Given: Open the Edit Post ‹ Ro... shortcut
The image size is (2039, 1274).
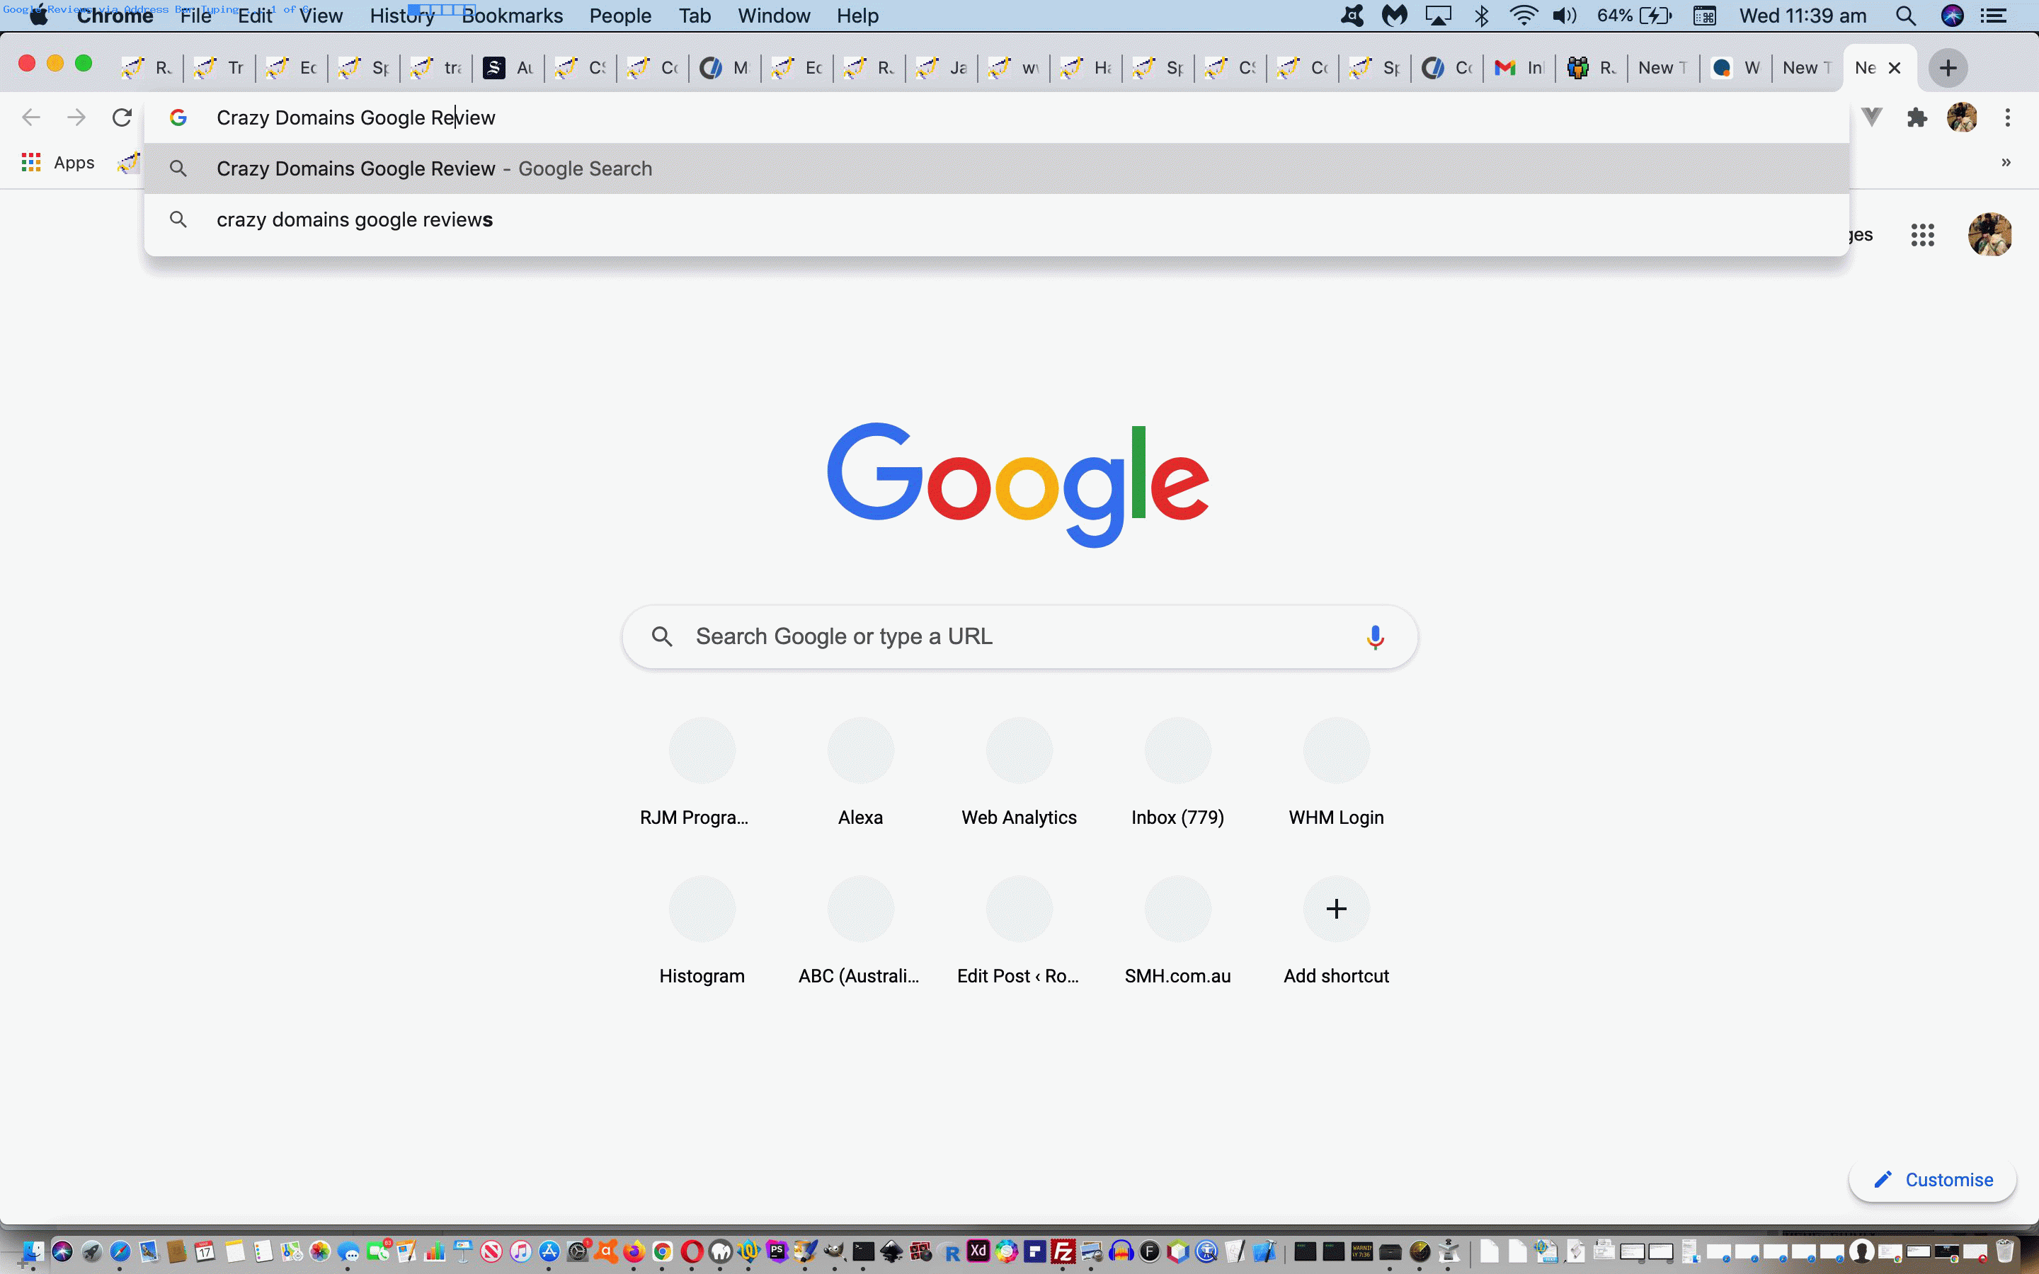Looking at the screenshot, I should pos(1019,930).
